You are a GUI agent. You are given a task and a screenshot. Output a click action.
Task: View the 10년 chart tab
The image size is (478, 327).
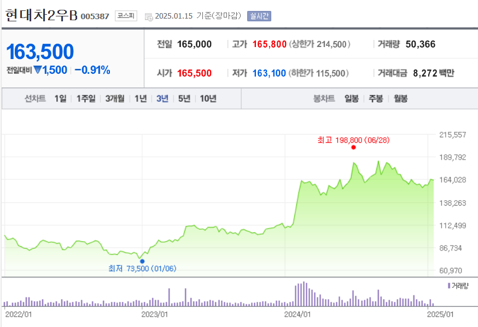(x=209, y=98)
